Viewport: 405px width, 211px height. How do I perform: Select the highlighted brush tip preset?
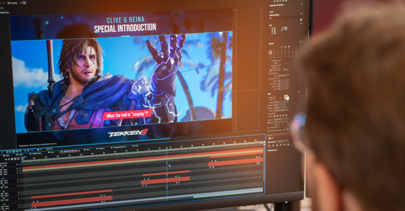pos(270,52)
